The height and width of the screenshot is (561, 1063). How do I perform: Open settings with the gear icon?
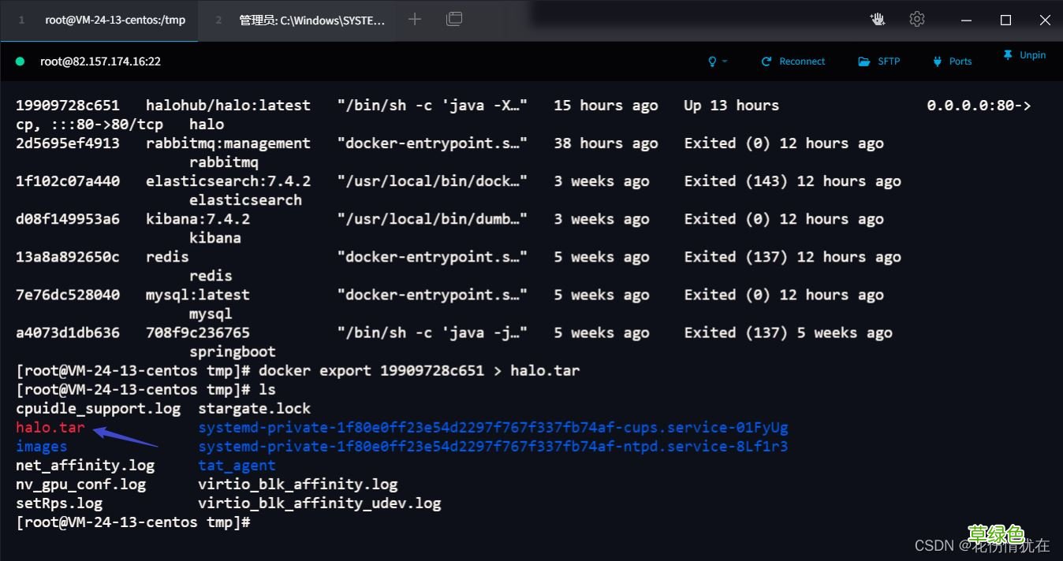coord(916,20)
